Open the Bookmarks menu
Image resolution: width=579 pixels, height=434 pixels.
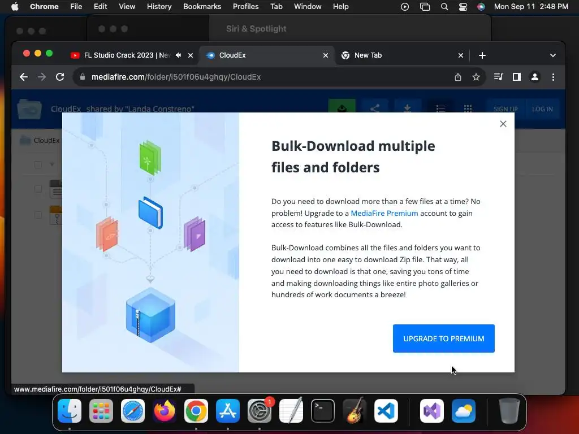point(202,7)
